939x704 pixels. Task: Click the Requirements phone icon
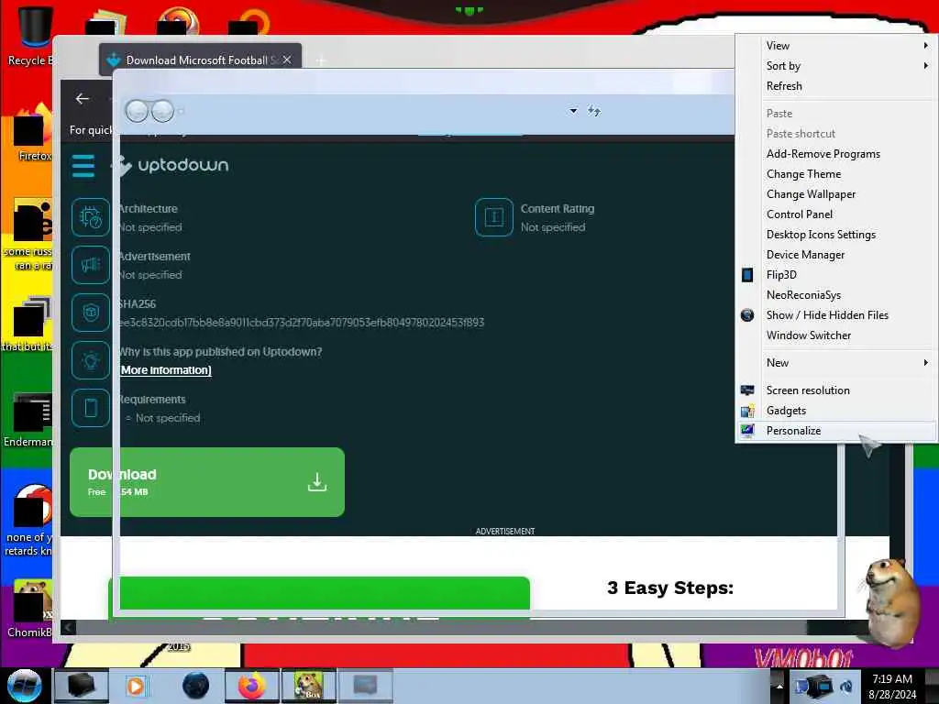[x=91, y=408]
